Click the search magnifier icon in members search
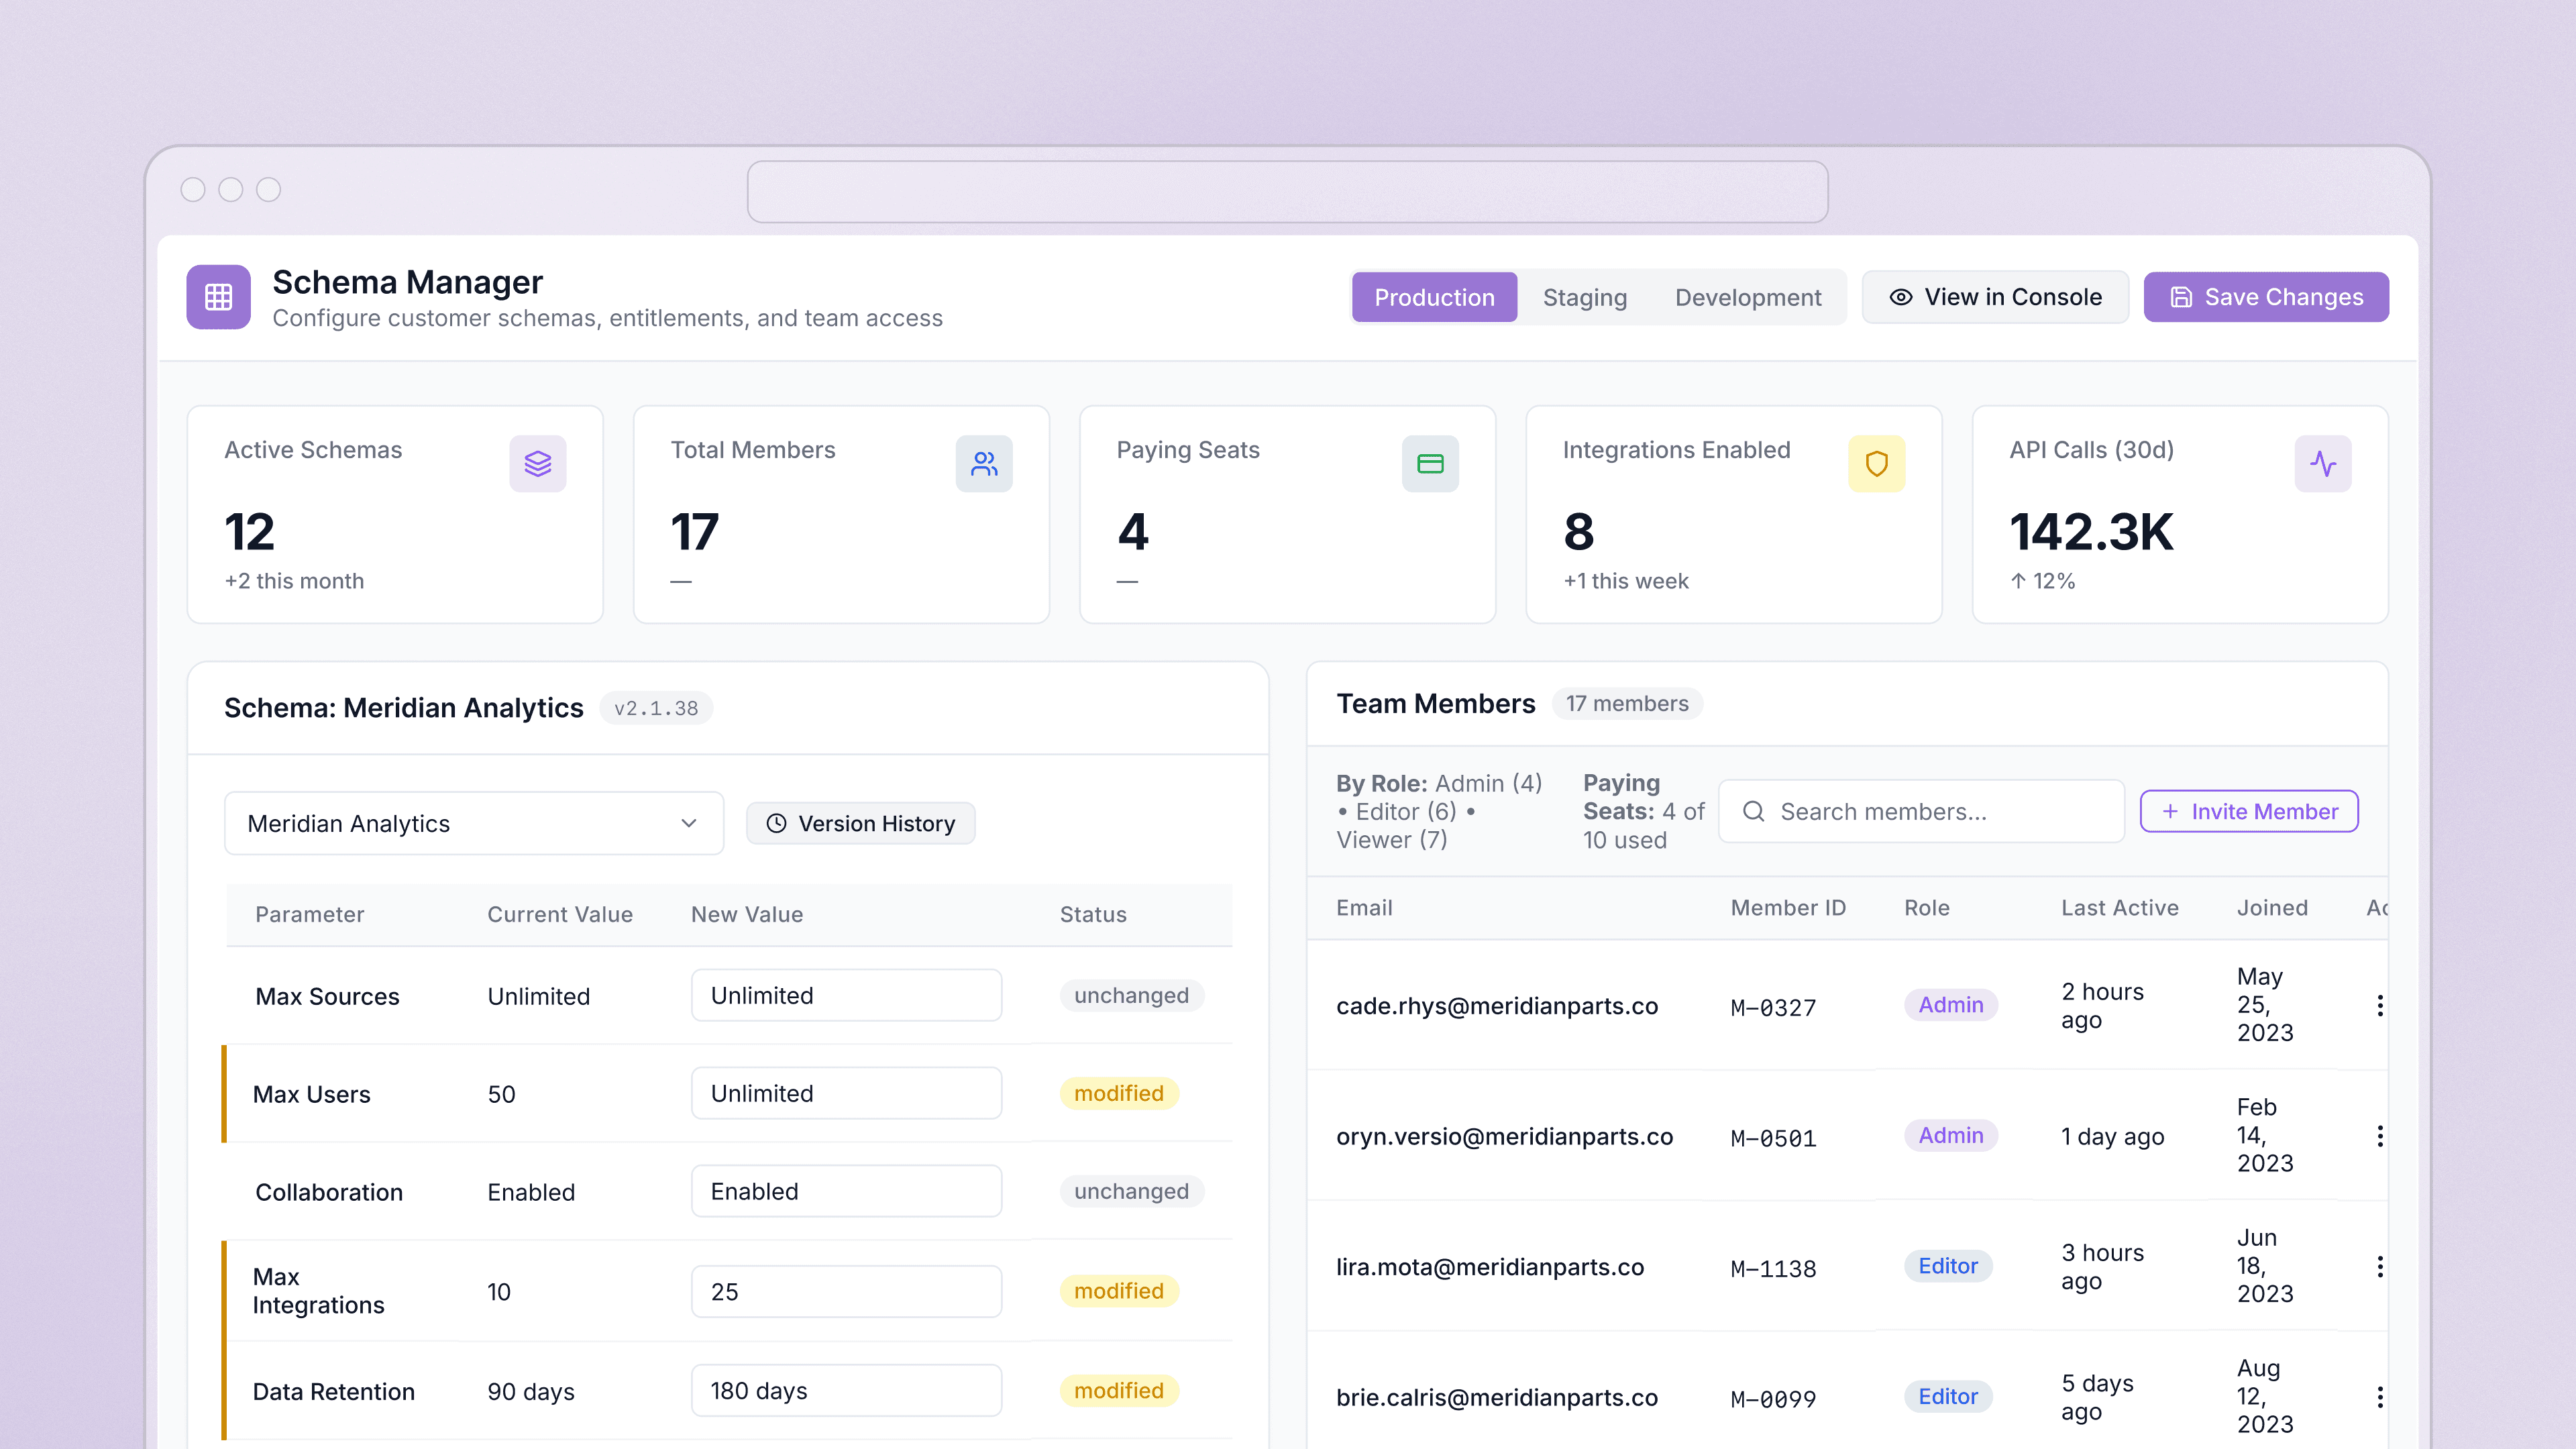 point(1754,811)
